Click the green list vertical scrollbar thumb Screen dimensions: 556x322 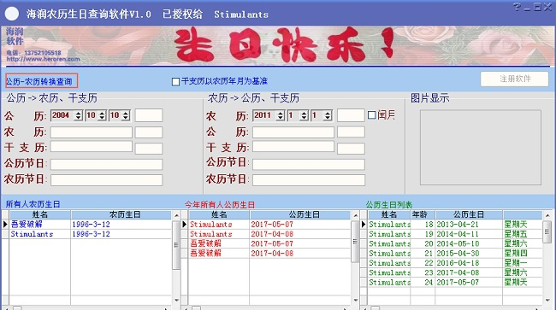point(547,232)
